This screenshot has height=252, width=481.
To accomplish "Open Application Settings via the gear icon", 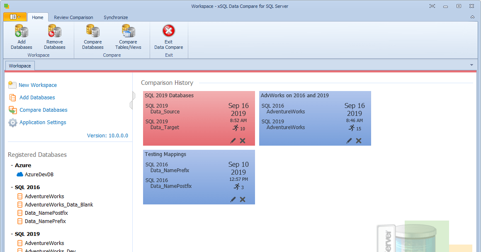I will 12,122.
